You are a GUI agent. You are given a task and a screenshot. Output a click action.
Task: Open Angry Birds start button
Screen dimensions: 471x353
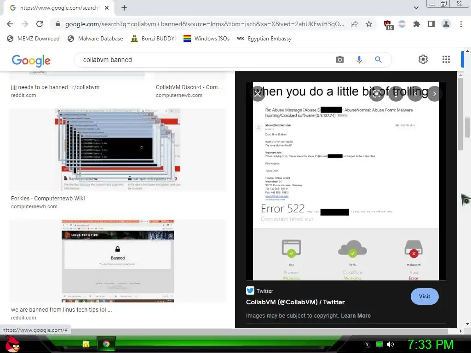point(12,344)
